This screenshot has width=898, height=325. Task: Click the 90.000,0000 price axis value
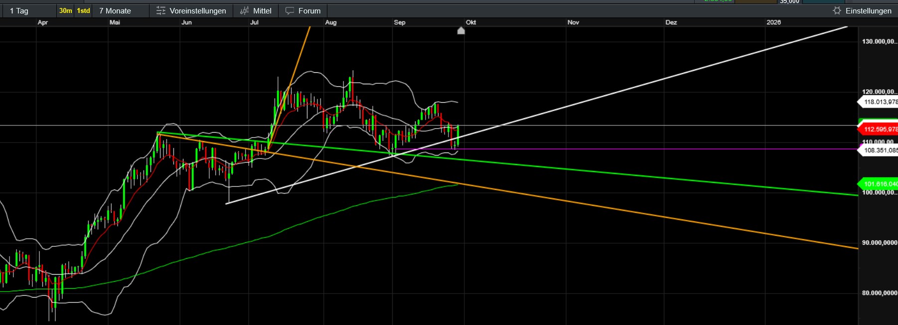pos(880,243)
